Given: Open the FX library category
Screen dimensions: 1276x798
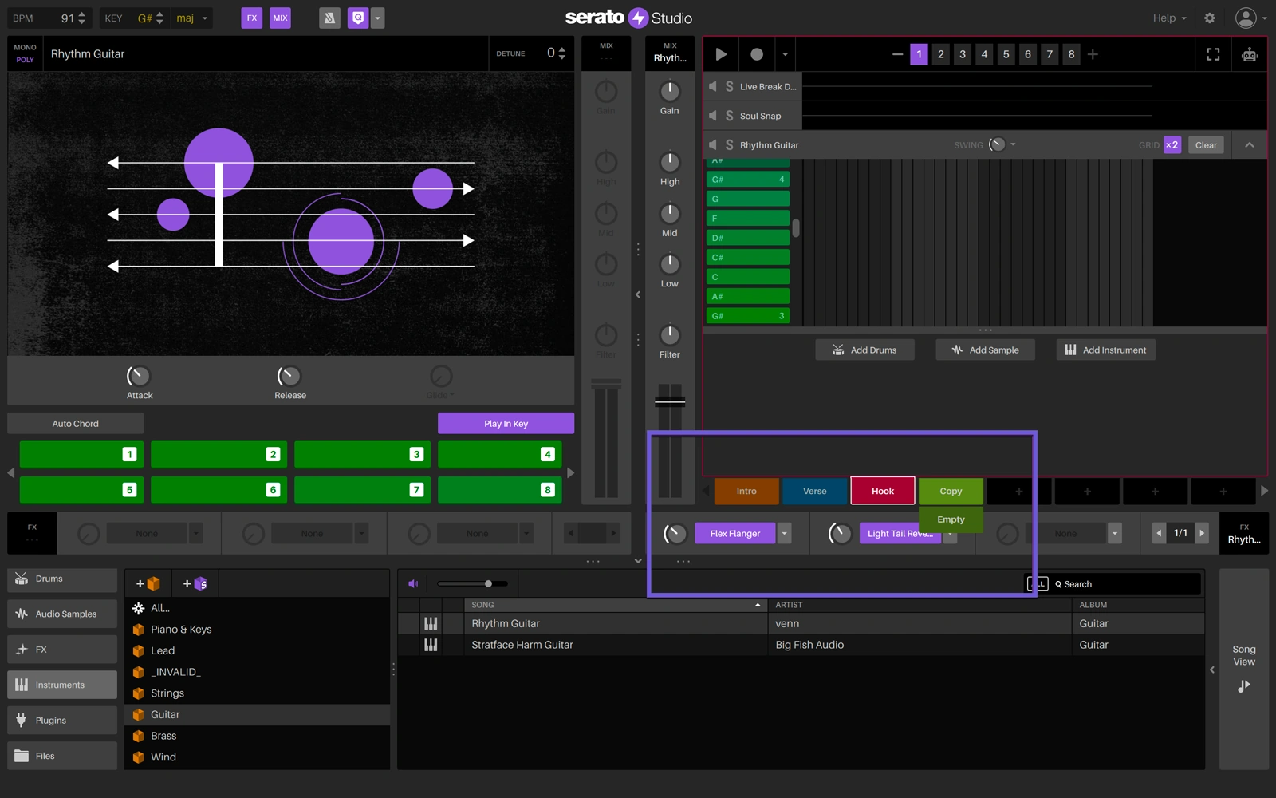Looking at the screenshot, I should [x=62, y=650].
